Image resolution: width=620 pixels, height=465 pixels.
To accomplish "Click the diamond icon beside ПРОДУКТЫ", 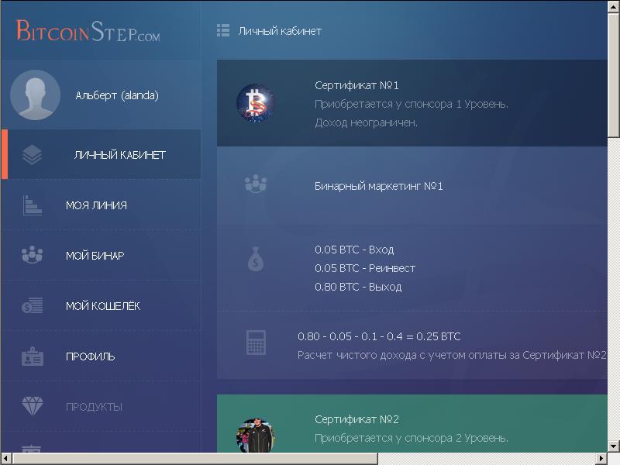I will (x=32, y=406).
